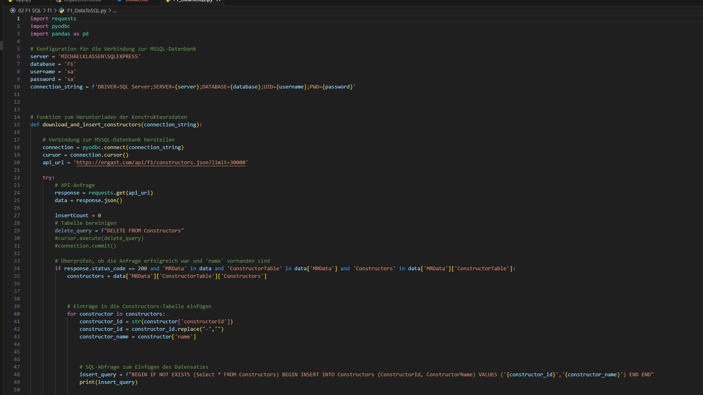Screen dimensions: 703x395
Task: Click the response.json() call
Action: [99, 200]
